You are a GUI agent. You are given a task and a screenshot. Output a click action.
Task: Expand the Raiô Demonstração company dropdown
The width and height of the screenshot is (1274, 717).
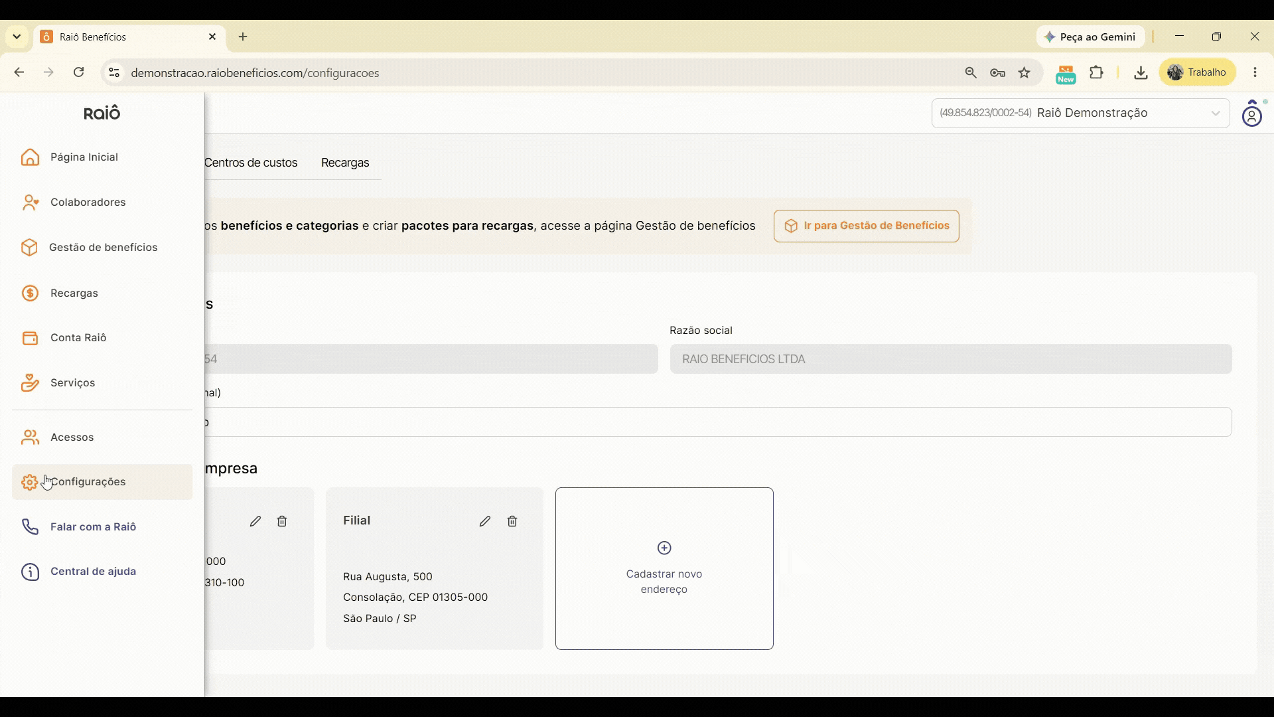[1081, 114]
